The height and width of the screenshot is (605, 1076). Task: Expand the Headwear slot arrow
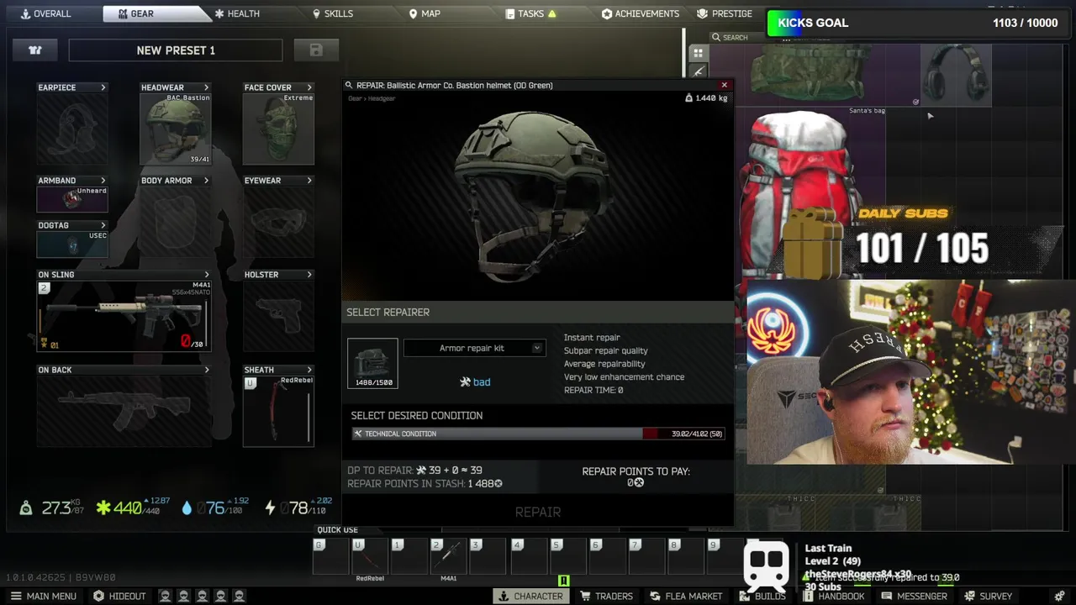click(206, 87)
